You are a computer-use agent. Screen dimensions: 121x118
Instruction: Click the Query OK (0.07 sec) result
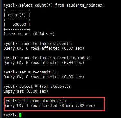(44, 48)
